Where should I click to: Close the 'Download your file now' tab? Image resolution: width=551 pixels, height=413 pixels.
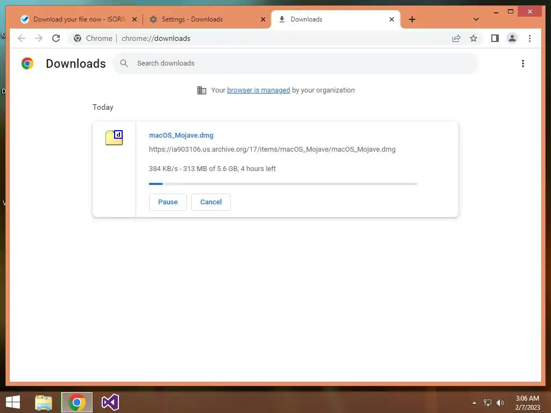tap(134, 19)
